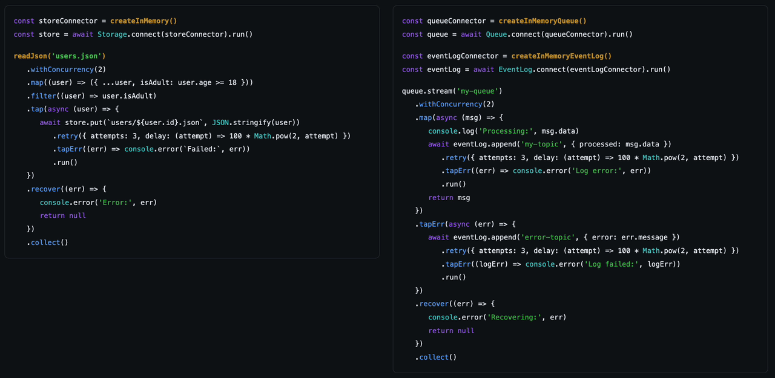Click .collect() in the left code block
This screenshot has width=775, height=378.
point(47,243)
